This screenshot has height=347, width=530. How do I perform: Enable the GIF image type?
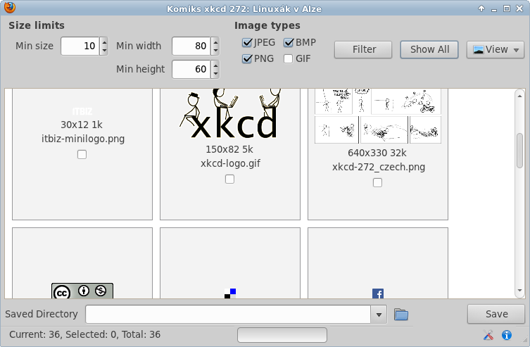tap(288, 59)
